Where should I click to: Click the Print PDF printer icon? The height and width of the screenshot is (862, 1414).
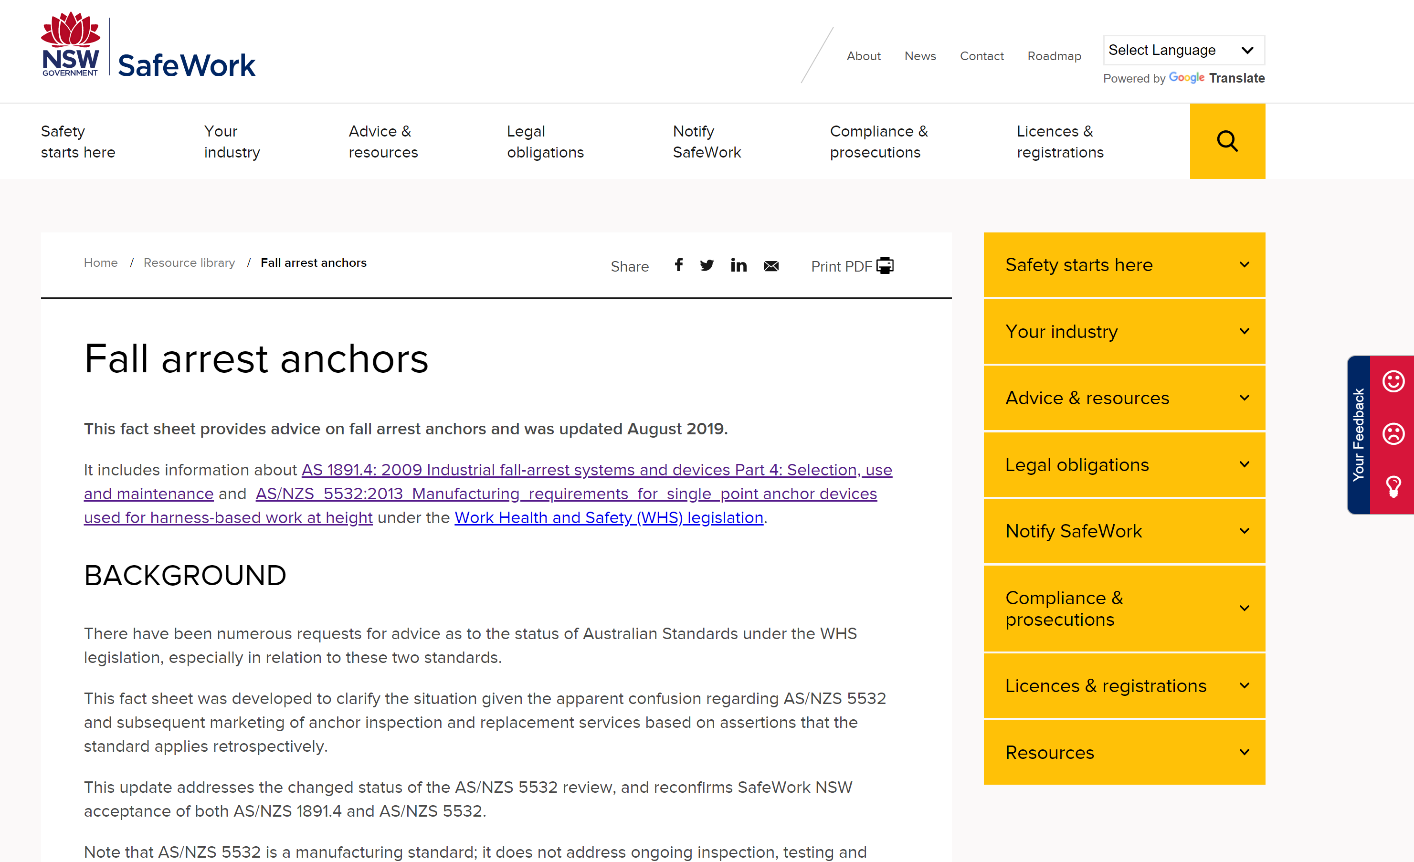(885, 265)
